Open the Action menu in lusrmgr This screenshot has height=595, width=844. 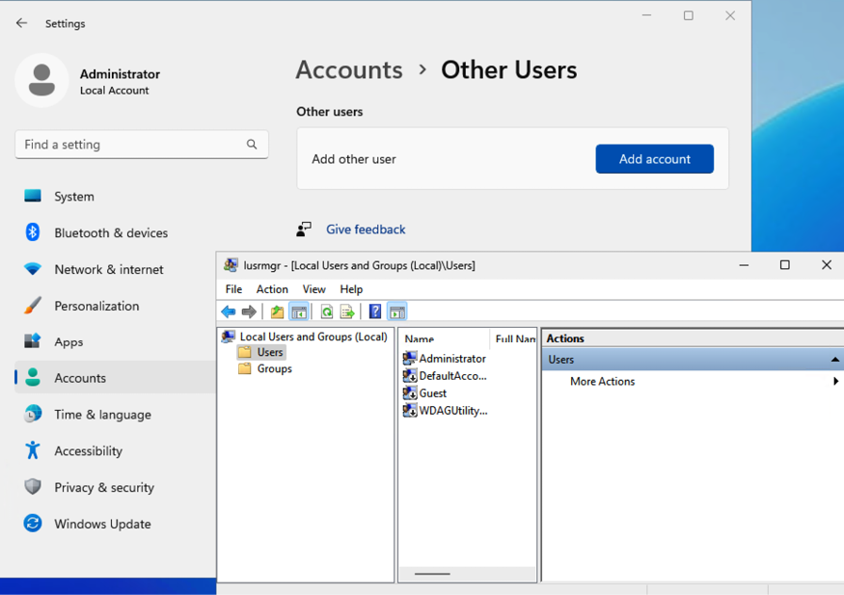pyautogui.click(x=272, y=288)
